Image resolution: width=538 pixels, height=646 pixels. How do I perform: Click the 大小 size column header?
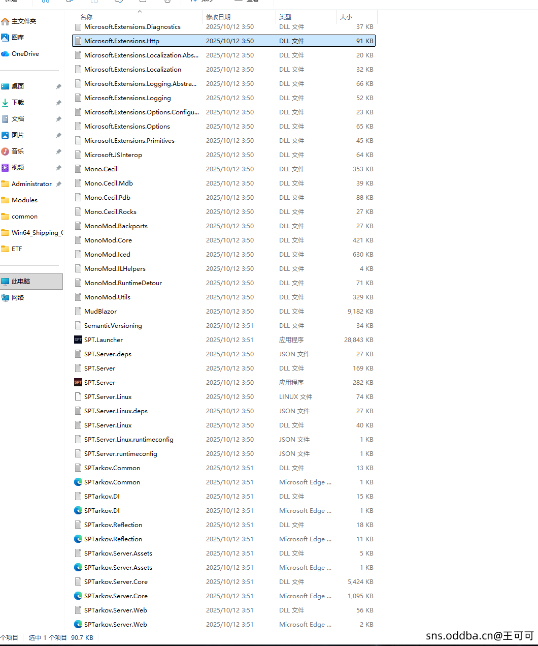point(346,17)
